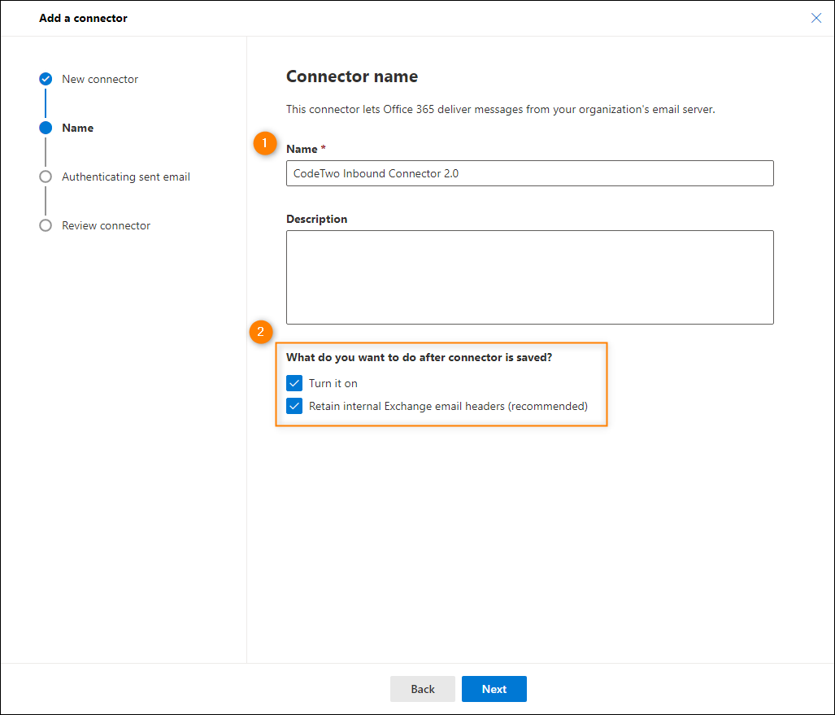This screenshot has height=715, width=835.
Task: Close the Add a connector dialog
Action: tap(815, 18)
